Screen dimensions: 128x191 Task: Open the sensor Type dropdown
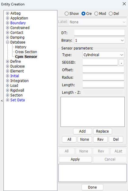pos(103,55)
